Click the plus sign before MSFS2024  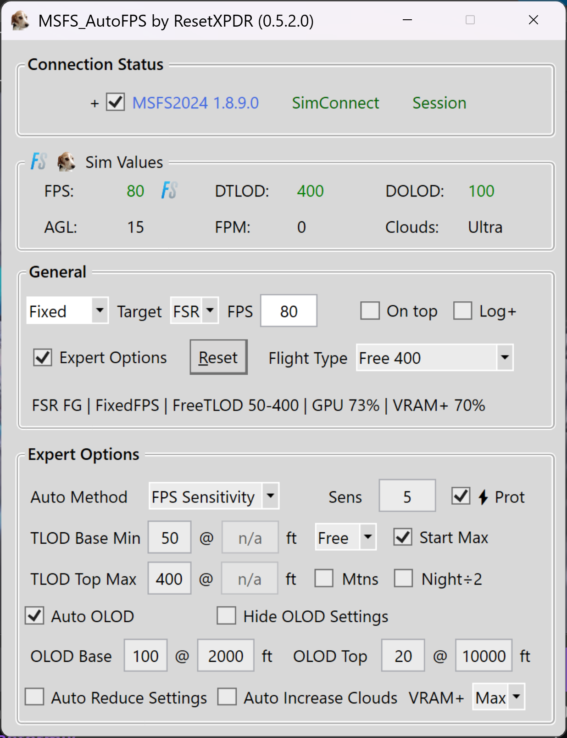tap(94, 104)
